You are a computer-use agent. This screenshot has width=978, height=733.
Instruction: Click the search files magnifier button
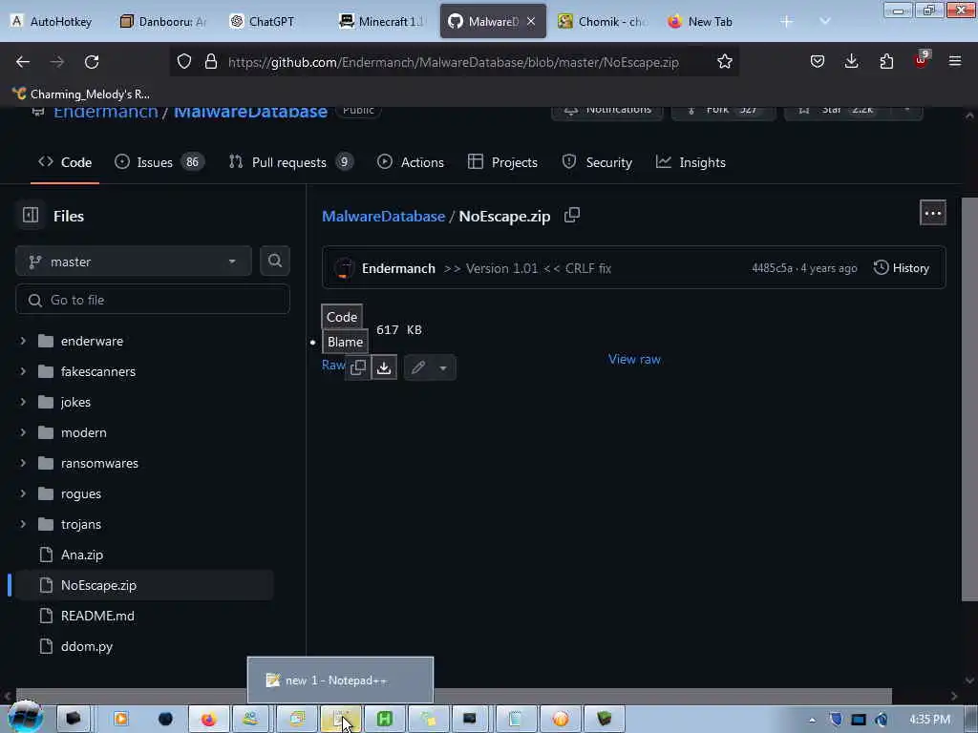click(275, 262)
